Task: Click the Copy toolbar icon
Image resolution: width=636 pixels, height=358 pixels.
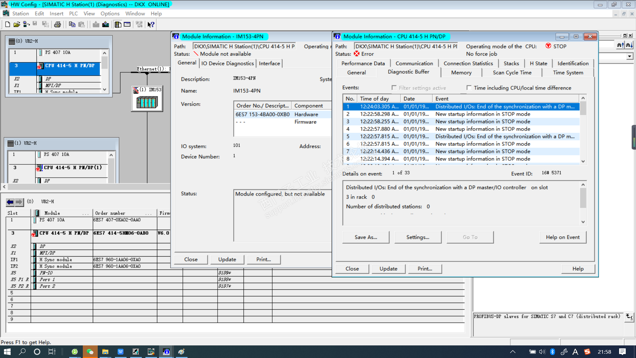Action: tap(72, 25)
